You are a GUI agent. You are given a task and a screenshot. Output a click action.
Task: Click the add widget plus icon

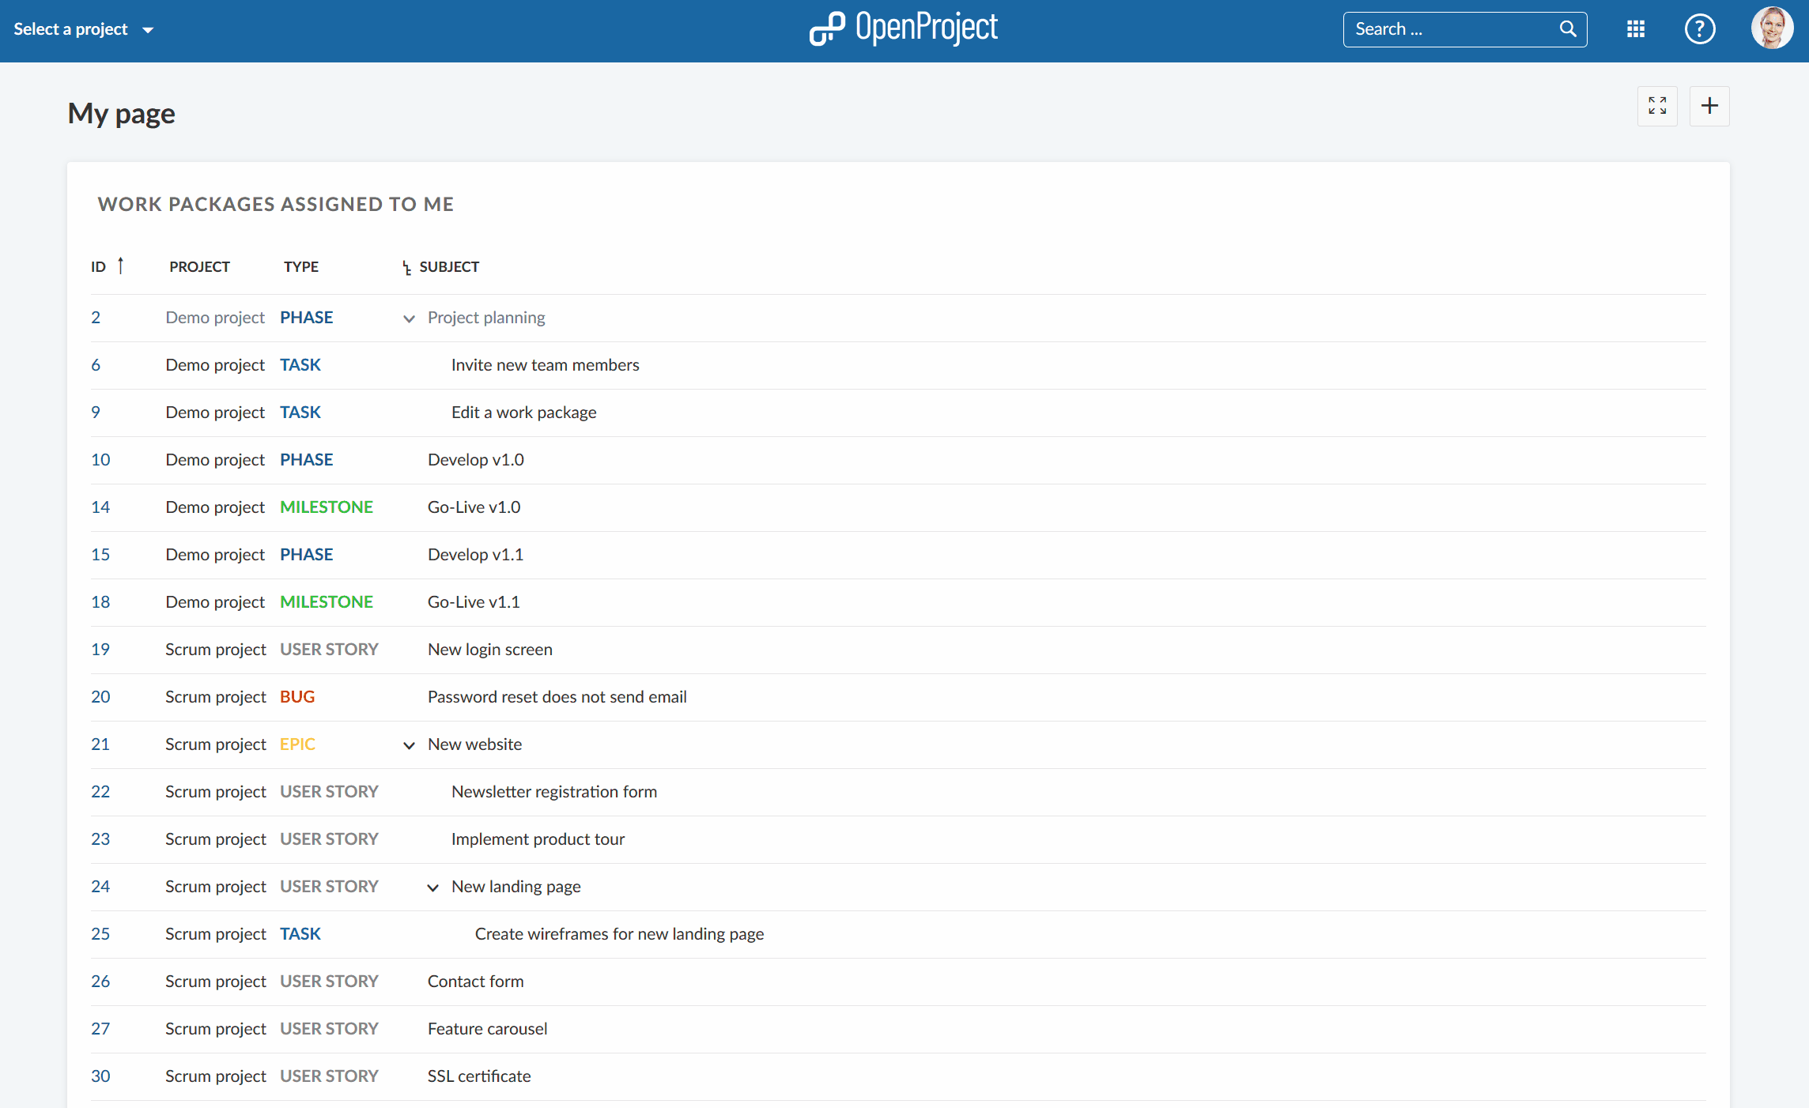pos(1709,106)
